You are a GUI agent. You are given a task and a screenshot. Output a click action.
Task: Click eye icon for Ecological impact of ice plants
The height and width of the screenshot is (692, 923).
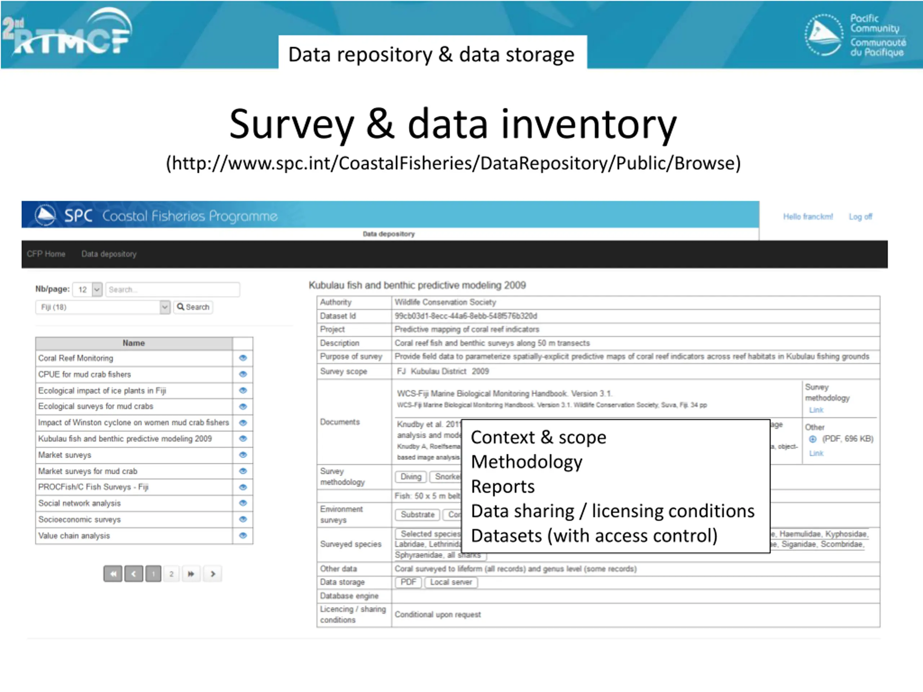[243, 390]
